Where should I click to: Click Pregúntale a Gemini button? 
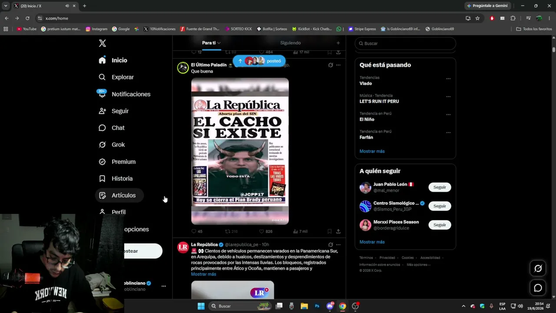[487, 6]
